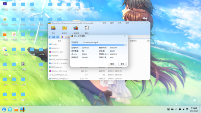
Task: Open the 文件 (File) menu
Action: (104, 23)
